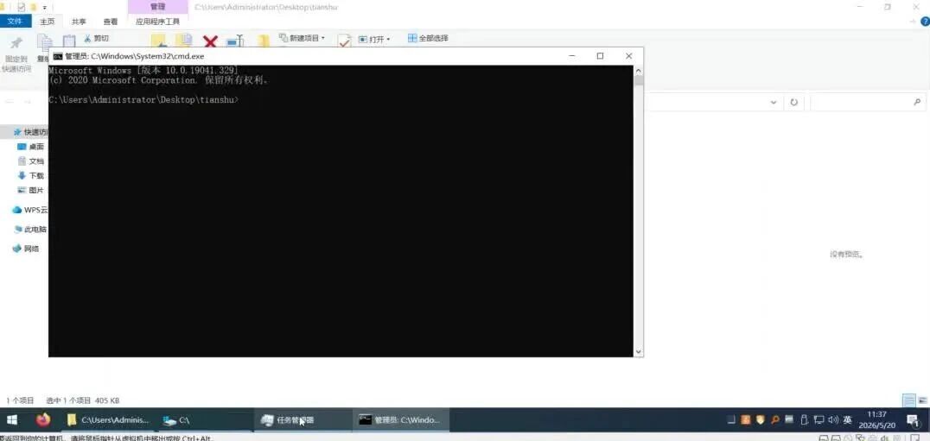Image resolution: width=930 pixels, height=441 pixels.
Task: Click the 固定到快速访问 pin icon
Action: [x=16, y=43]
